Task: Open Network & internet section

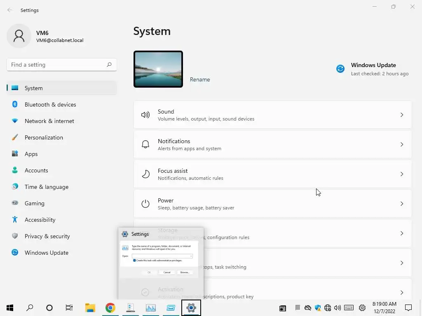Action: [62, 121]
